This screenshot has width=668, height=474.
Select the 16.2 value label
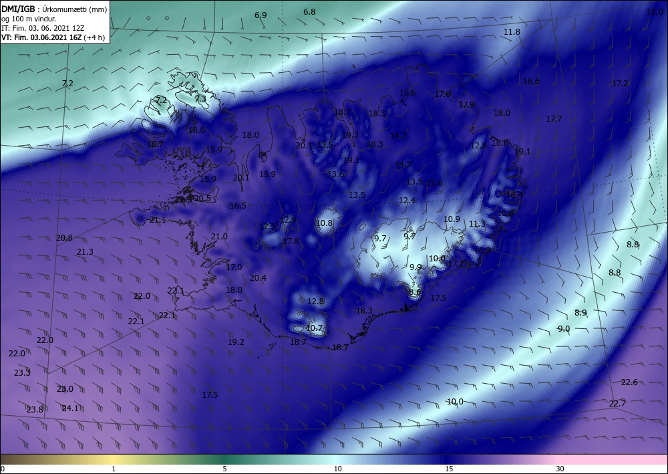click(482, 250)
